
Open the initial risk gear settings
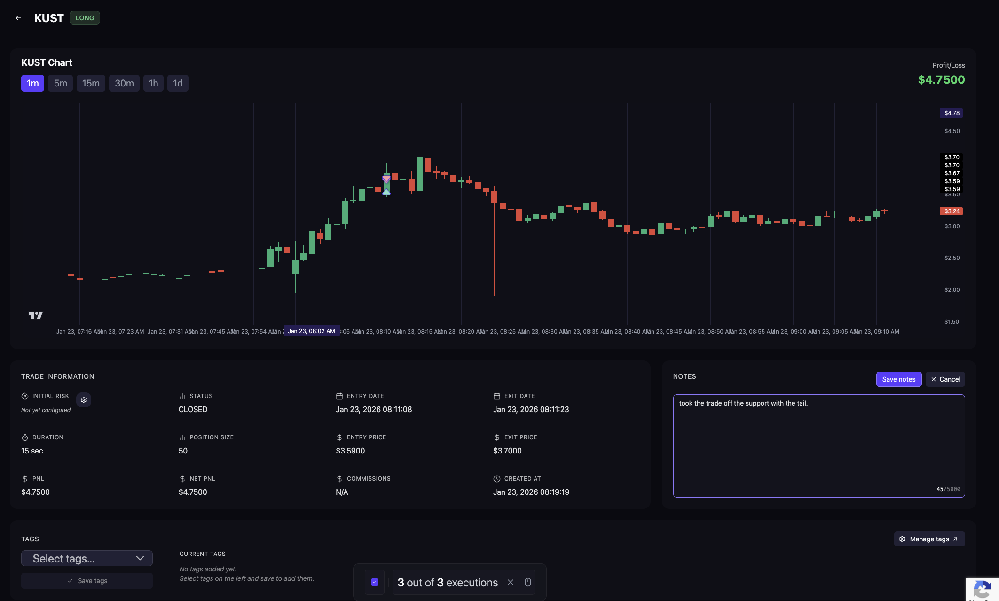click(x=84, y=400)
